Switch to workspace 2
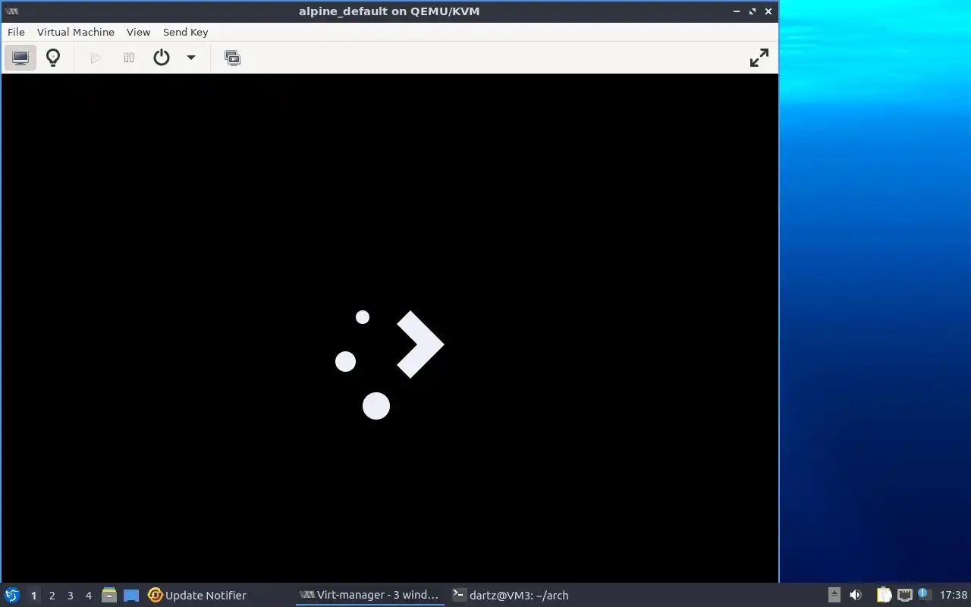The height and width of the screenshot is (607, 971). click(52, 596)
